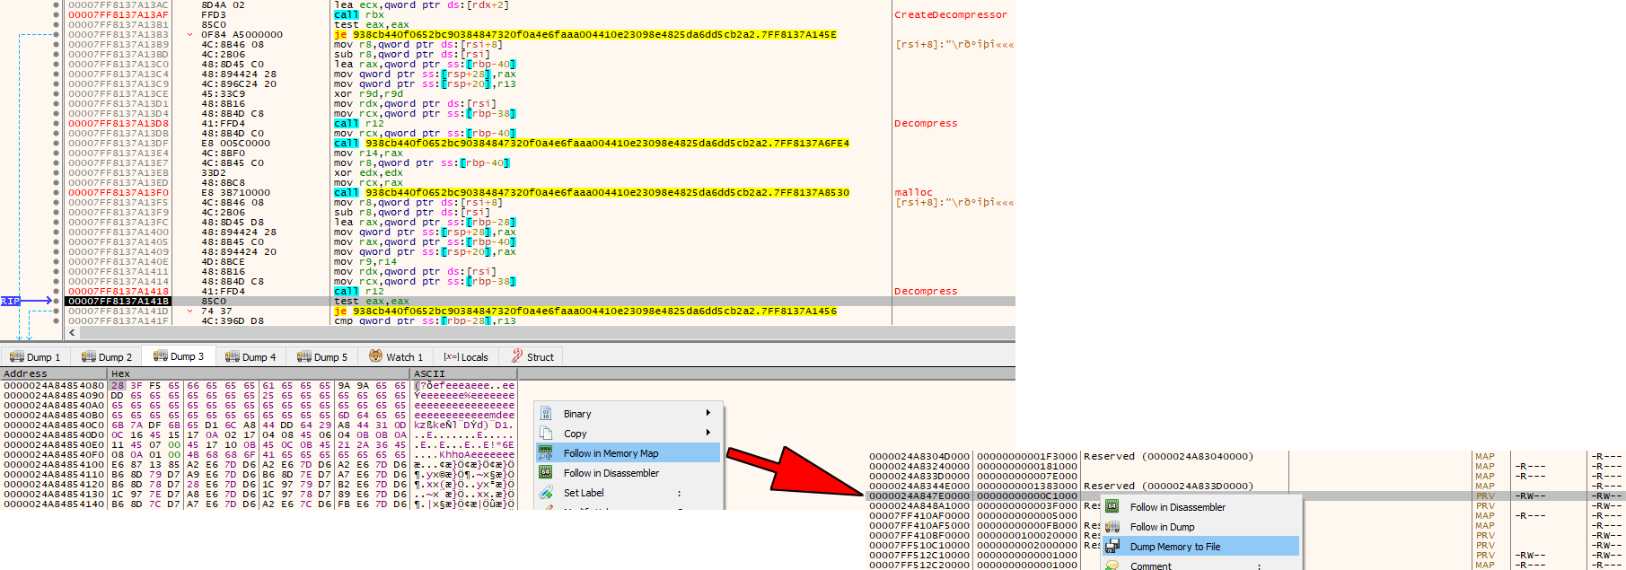This screenshot has height=570, width=1626.
Task: Open the Struct tab
Action: [532, 357]
